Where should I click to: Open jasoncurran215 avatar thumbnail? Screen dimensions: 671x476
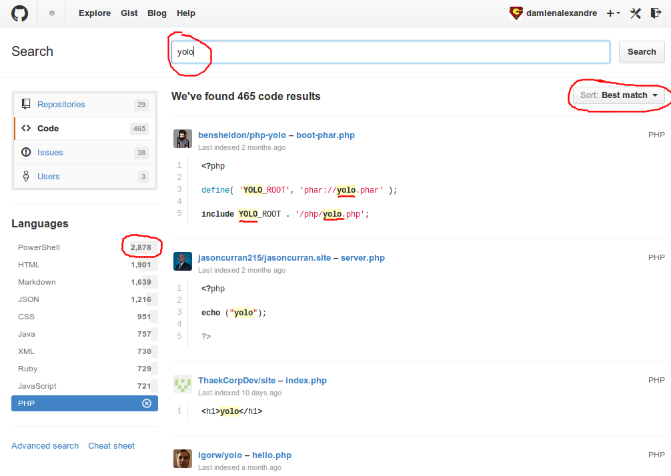pos(183,261)
